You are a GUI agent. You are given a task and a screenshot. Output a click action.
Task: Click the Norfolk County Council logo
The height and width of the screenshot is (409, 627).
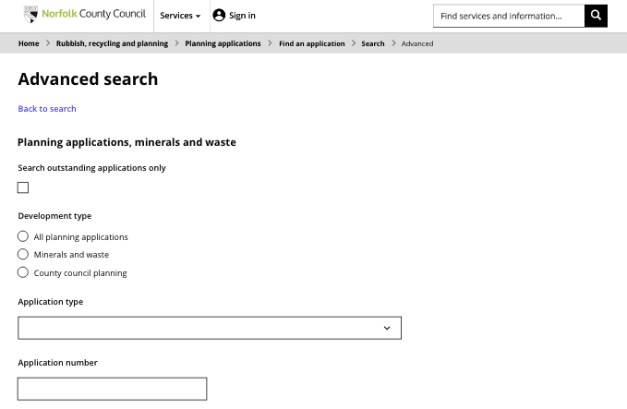85,15
